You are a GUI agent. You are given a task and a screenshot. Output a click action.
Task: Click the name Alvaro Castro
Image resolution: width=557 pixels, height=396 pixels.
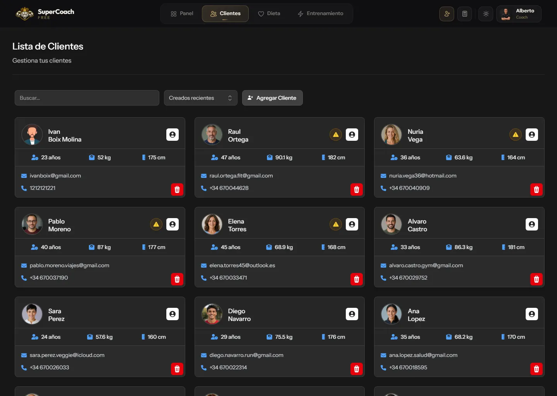(417, 225)
